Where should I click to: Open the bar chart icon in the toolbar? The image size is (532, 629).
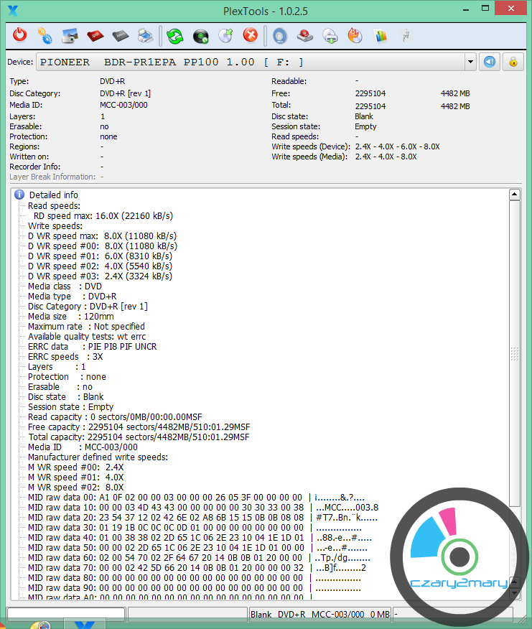coord(381,35)
